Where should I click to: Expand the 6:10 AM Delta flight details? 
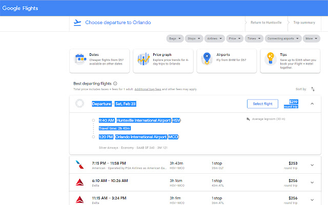[x=312, y=182]
